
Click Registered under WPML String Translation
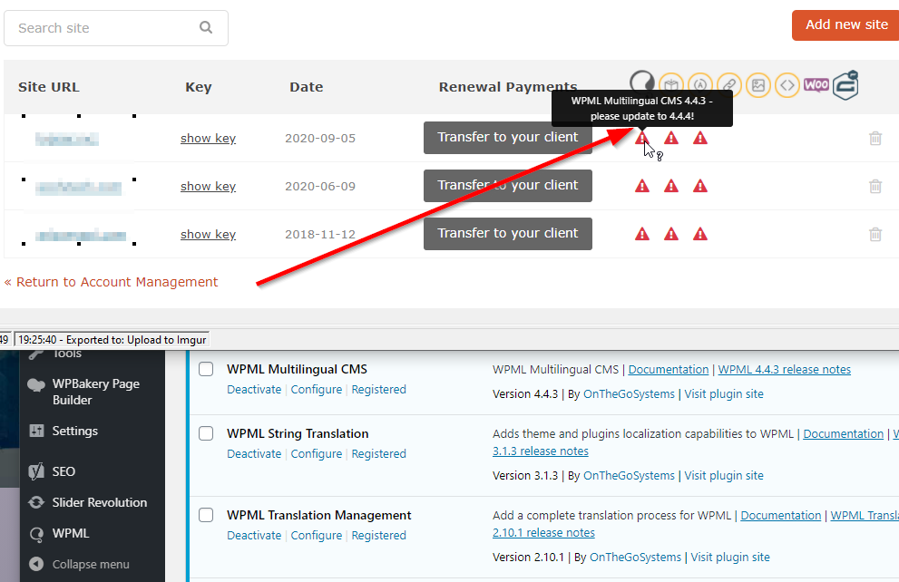pos(379,453)
